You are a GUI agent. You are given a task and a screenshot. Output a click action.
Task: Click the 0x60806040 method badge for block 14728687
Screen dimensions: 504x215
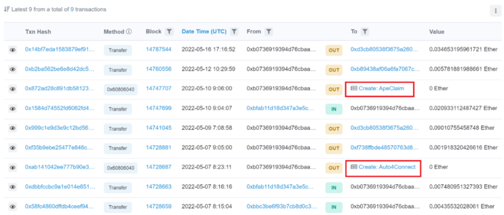pos(121,168)
